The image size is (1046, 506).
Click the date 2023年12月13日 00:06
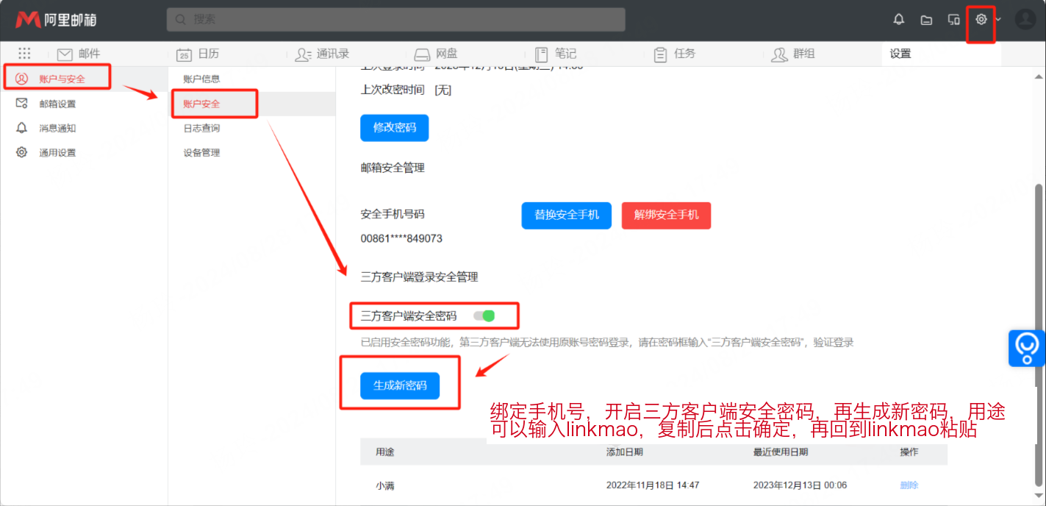pyautogui.click(x=800, y=485)
